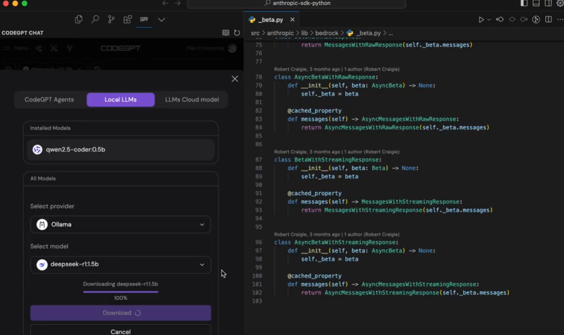The width and height of the screenshot is (564, 335).
Task: Toggle the secondary sidebar layout
Action: click(x=548, y=3)
